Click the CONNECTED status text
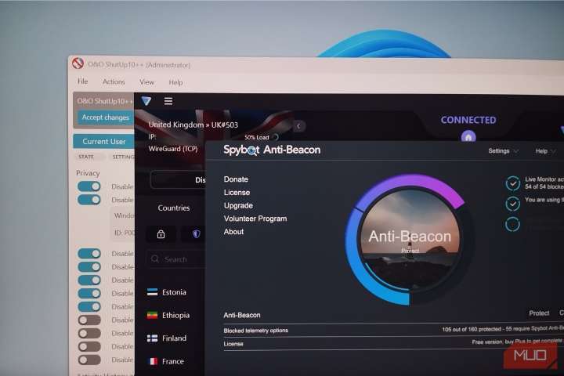This screenshot has width=564, height=376. 468,120
